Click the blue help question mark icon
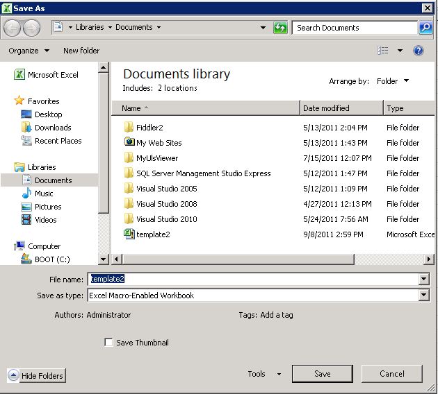438x394 pixels. click(419, 51)
